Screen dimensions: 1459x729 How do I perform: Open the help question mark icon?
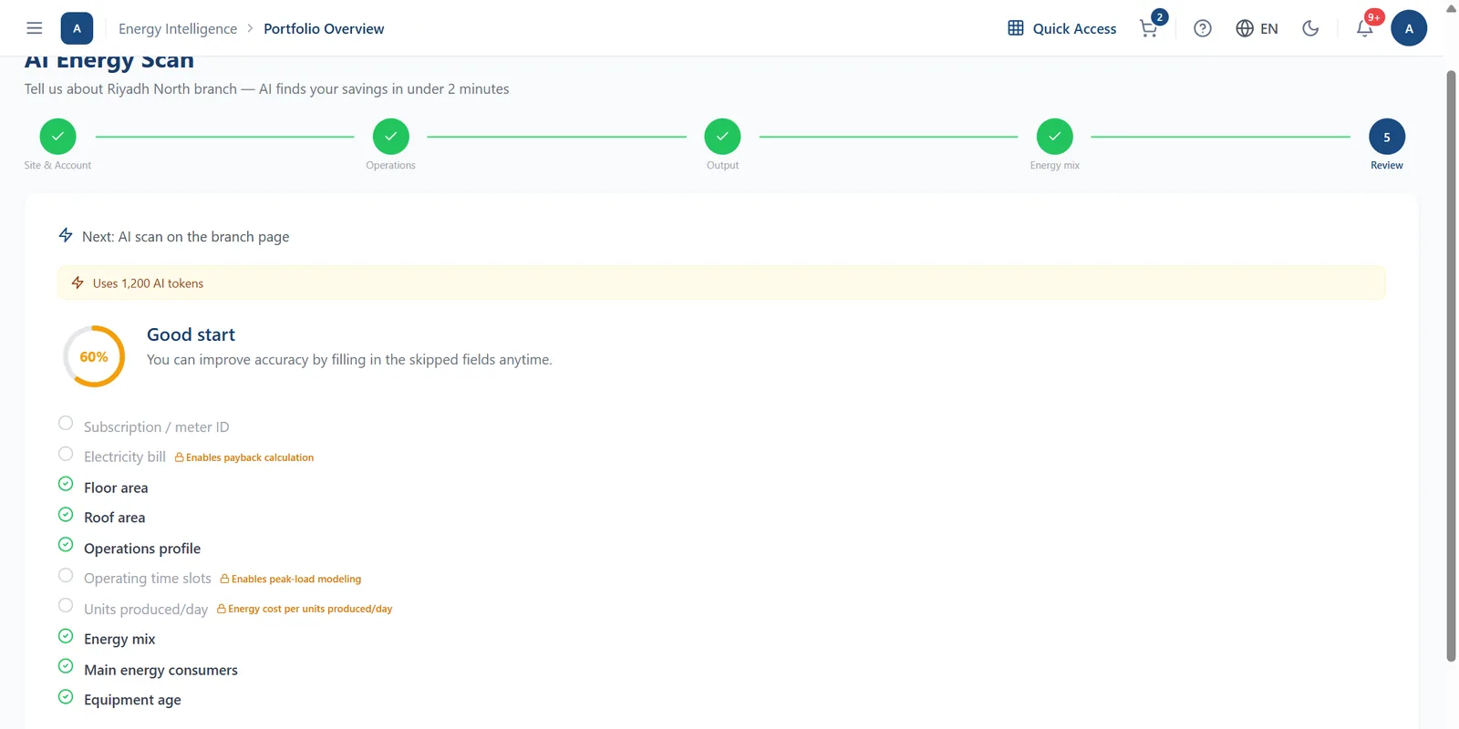tap(1203, 28)
